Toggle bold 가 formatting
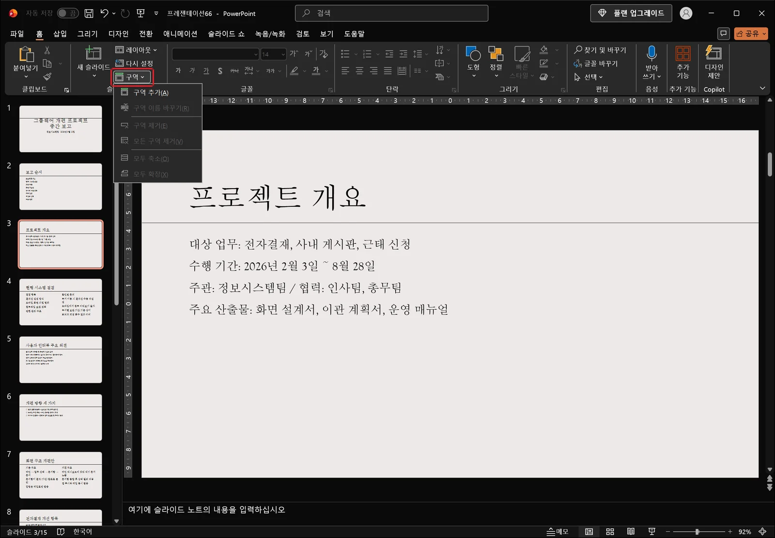The image size is (775, 538). coord(178,71)
